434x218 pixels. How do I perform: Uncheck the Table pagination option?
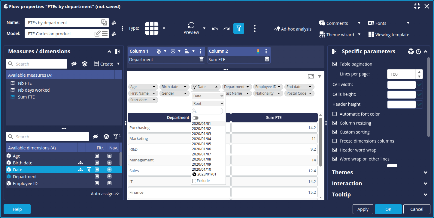335,64
